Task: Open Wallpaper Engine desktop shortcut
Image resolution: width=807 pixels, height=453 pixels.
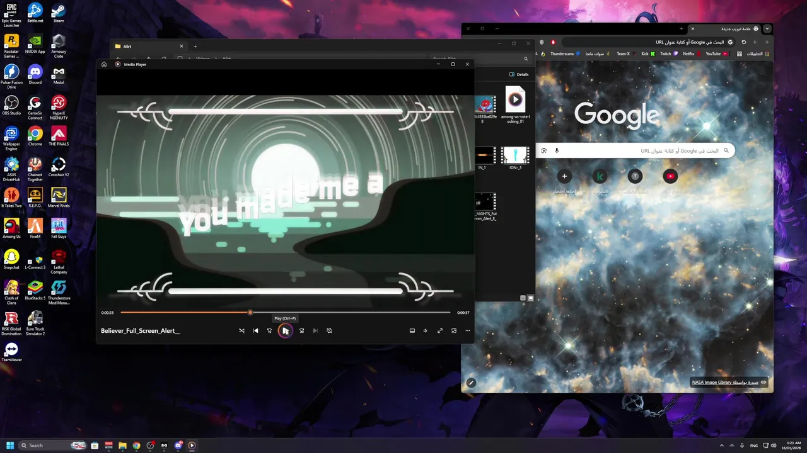Action: (x=11, y=138)
